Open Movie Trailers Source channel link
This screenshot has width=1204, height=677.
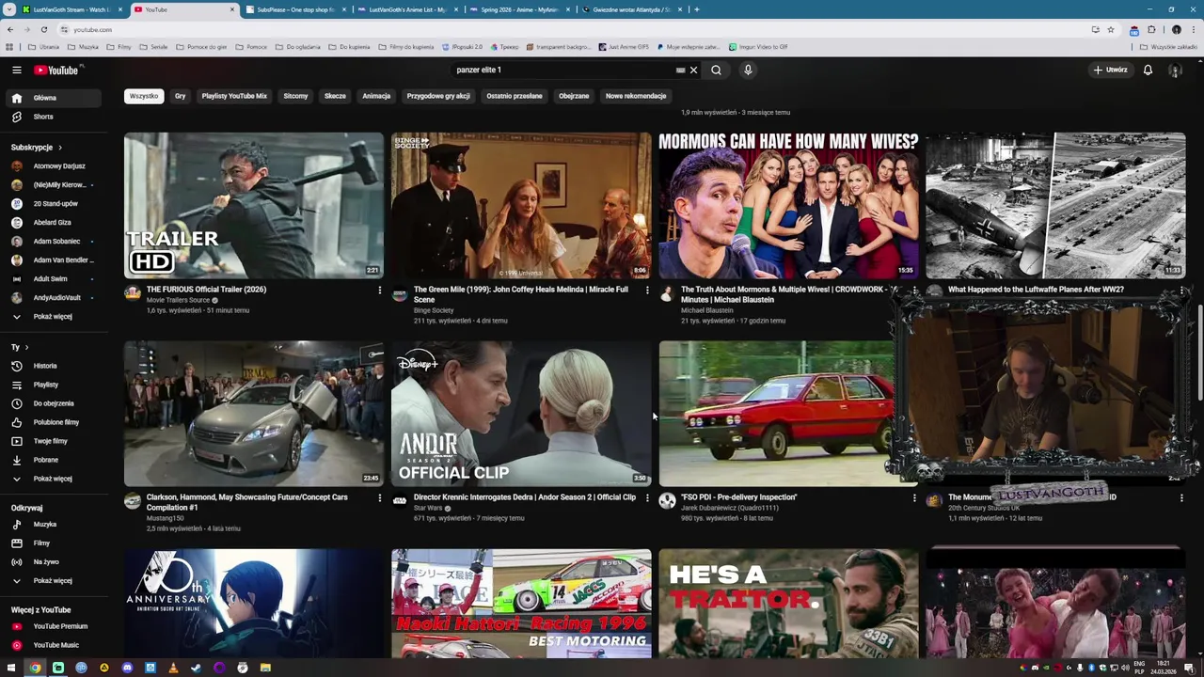click(178, 300)
